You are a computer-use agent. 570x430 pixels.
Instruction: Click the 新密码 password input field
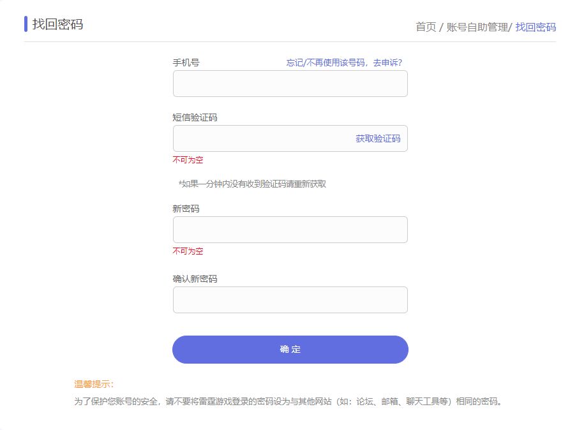pyautogui.click(x=290, y=229)
